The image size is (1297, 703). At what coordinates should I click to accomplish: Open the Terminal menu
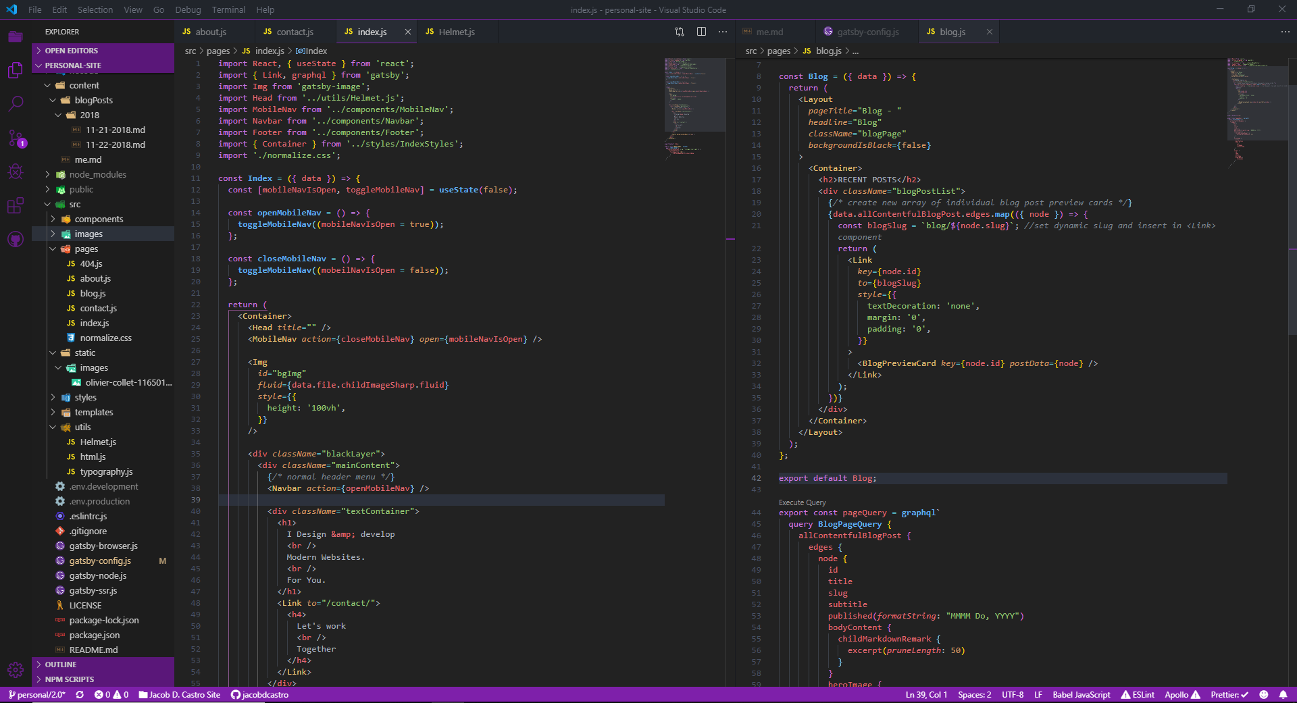pyautogui.click(x=228, y=9)
